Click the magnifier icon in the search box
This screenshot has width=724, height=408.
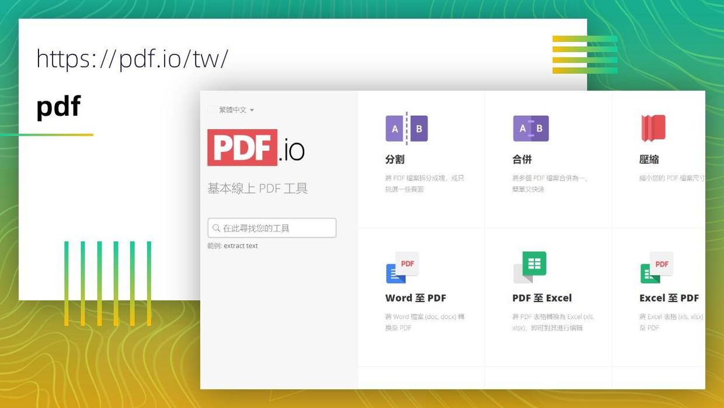(x=217, y=228)
